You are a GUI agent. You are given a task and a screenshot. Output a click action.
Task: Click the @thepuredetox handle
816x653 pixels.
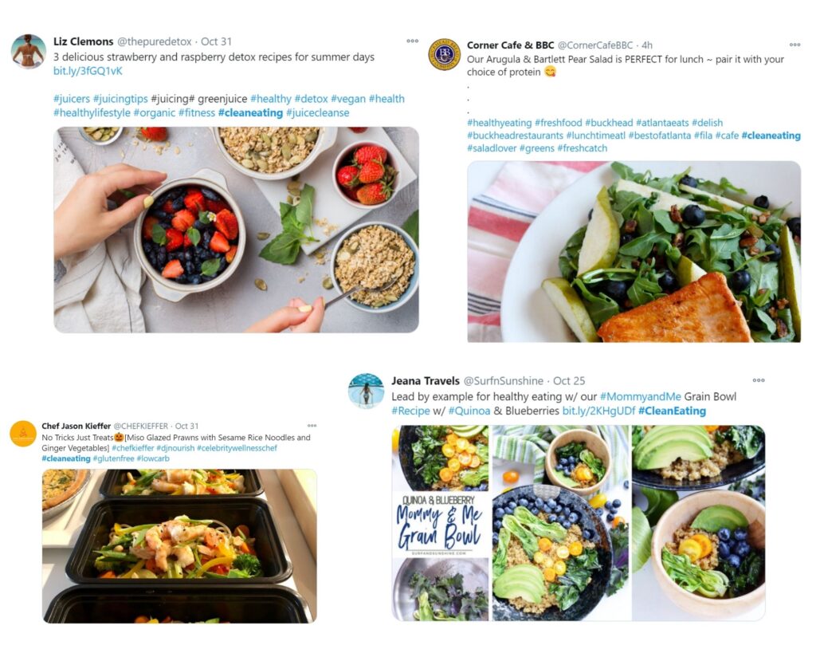click(x=154, y=41)
